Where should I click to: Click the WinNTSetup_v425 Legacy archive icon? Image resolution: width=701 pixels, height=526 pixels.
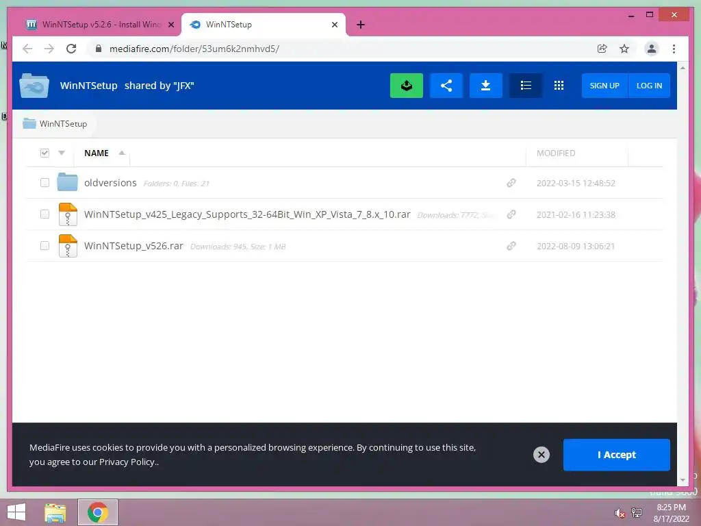pyautogui.click(x=68, y=214)
